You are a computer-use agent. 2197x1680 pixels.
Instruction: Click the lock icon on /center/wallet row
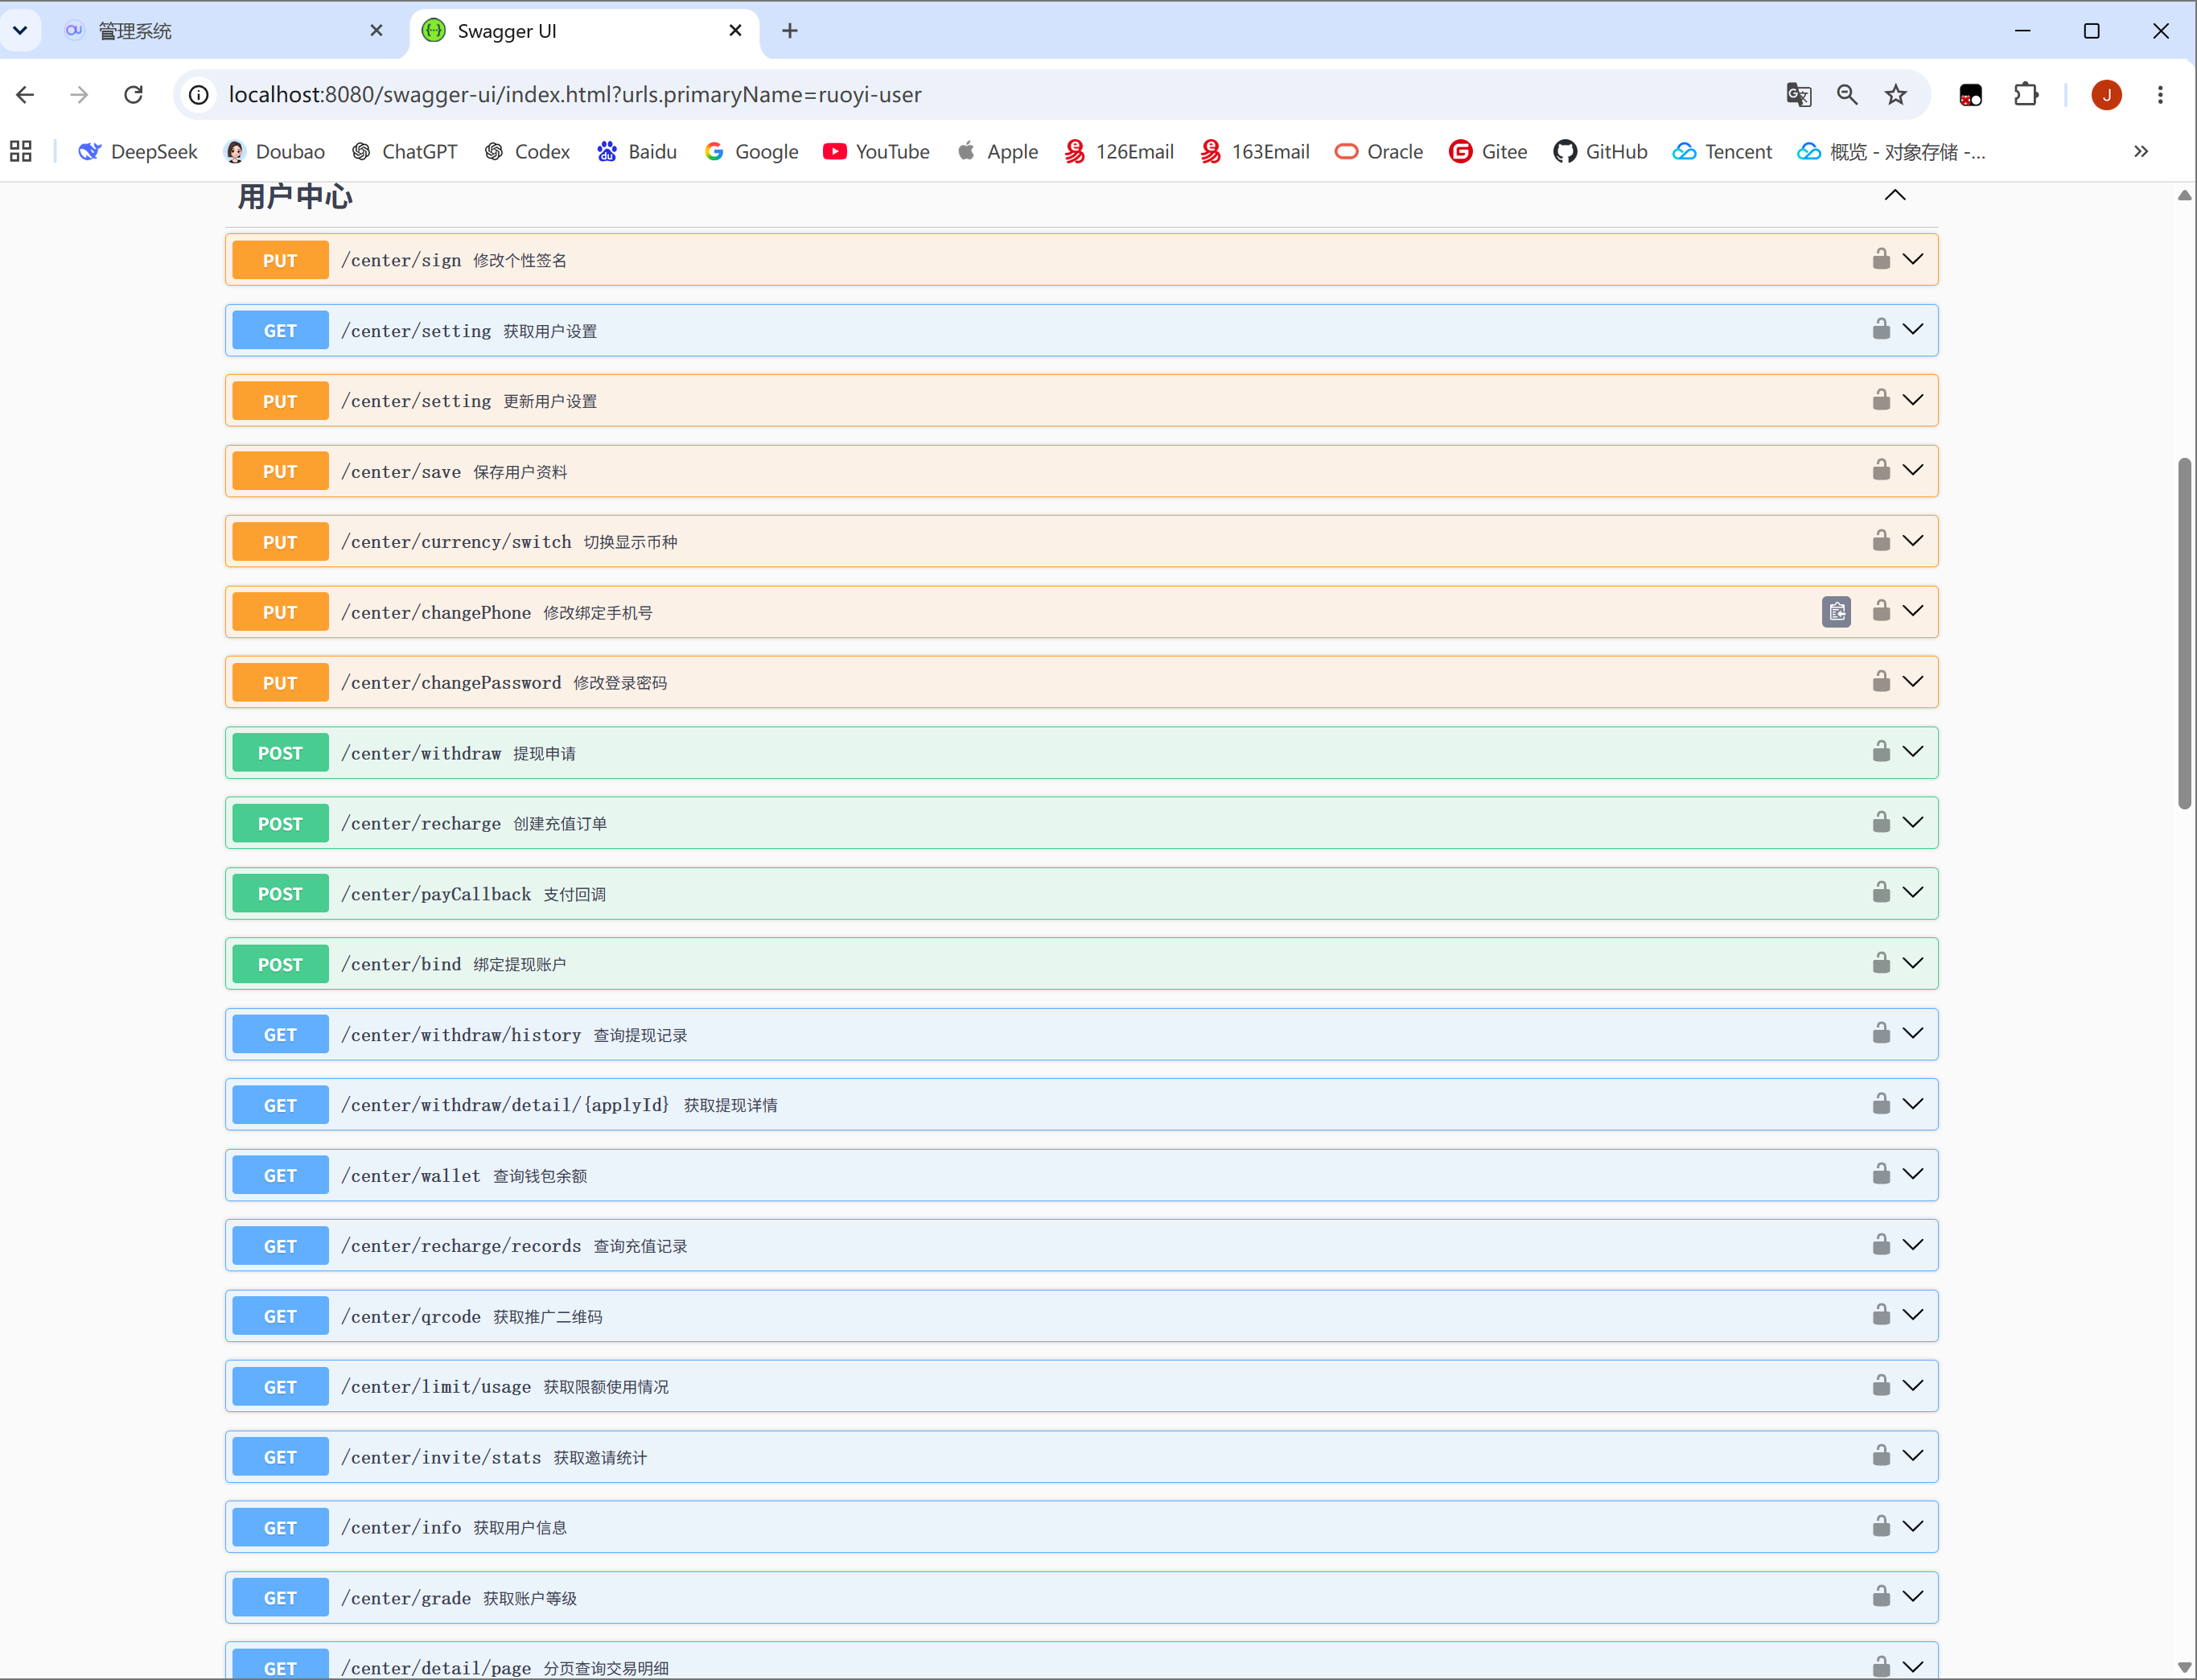(1881, 1173)
